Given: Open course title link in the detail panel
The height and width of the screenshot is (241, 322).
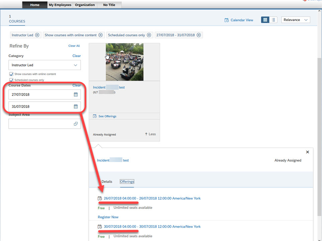Looking at the screenshot, I should pos(113,160).
